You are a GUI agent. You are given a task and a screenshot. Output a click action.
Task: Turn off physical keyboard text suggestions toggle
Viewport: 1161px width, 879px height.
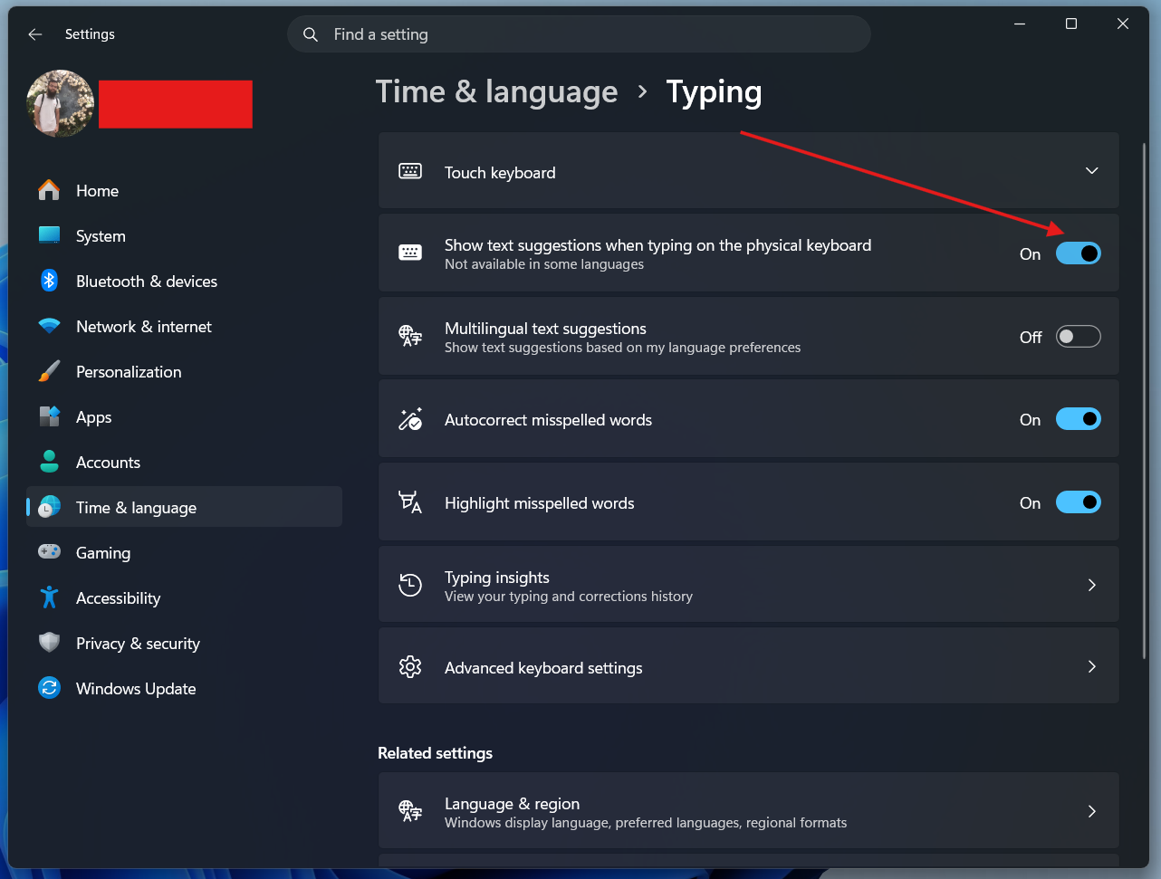point(1079,253)
